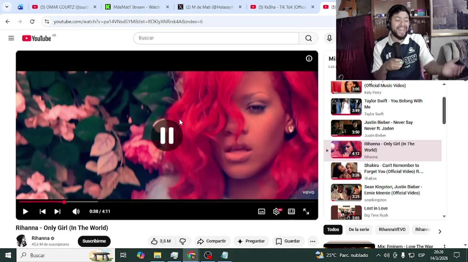The height and width of the screenshot is (262, 468).
Task: Select Rihanna - Only Girl playlist item
Action: pos(383,150)
